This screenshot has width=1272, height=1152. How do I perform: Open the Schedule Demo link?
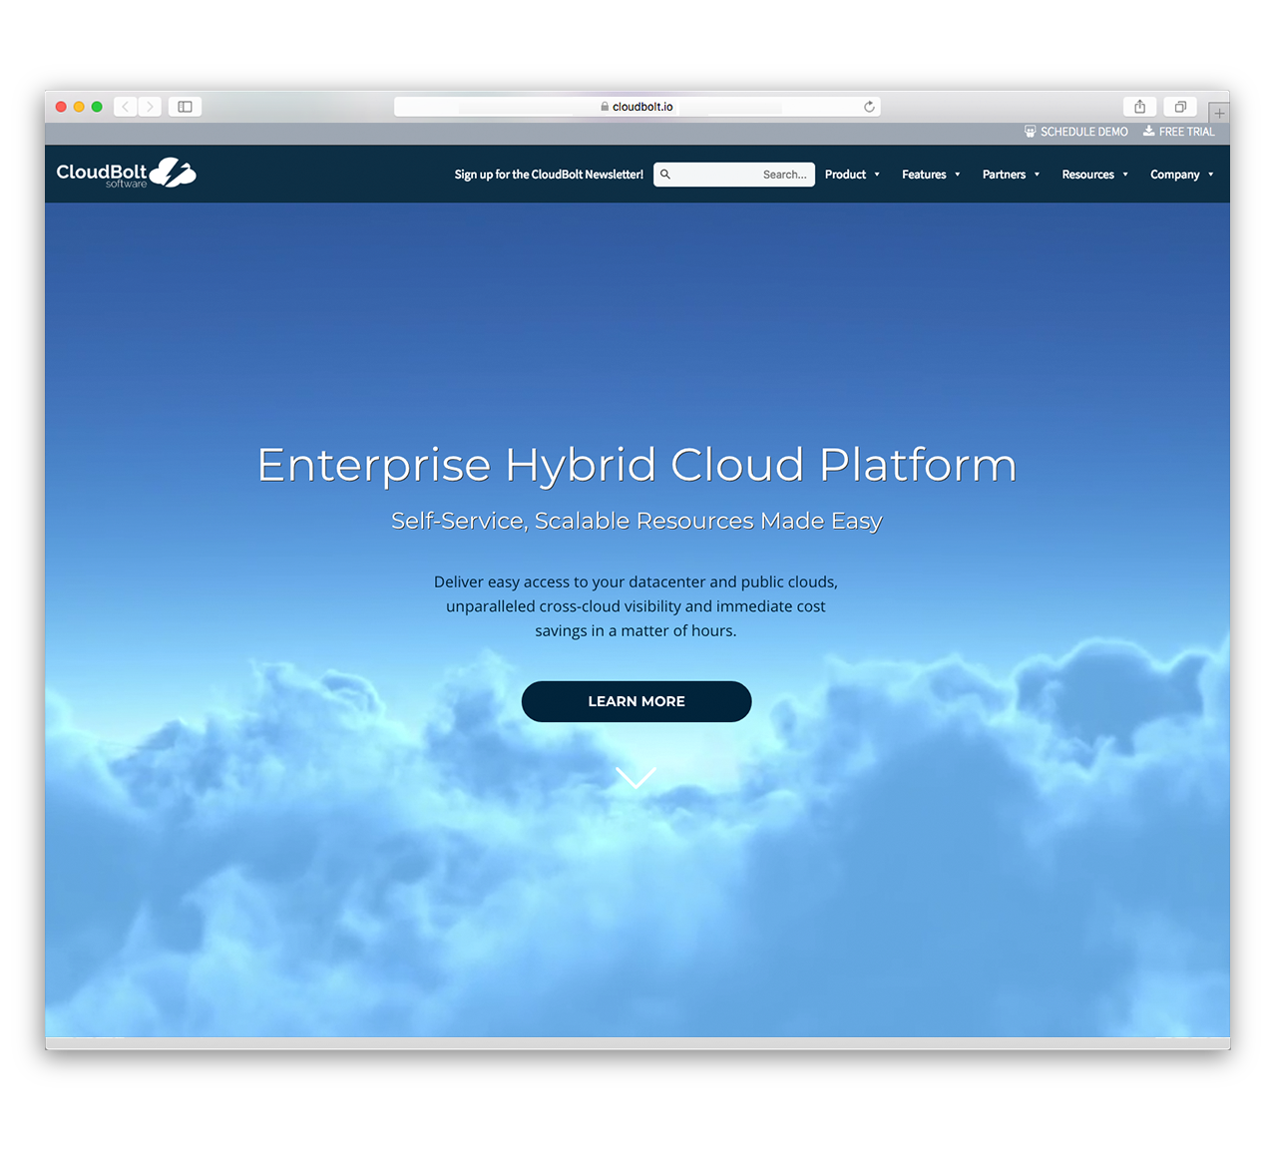point(1075,132)
